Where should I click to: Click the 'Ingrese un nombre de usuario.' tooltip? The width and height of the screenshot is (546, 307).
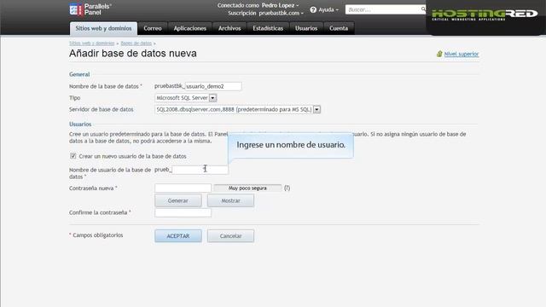[x=291, y=145]
